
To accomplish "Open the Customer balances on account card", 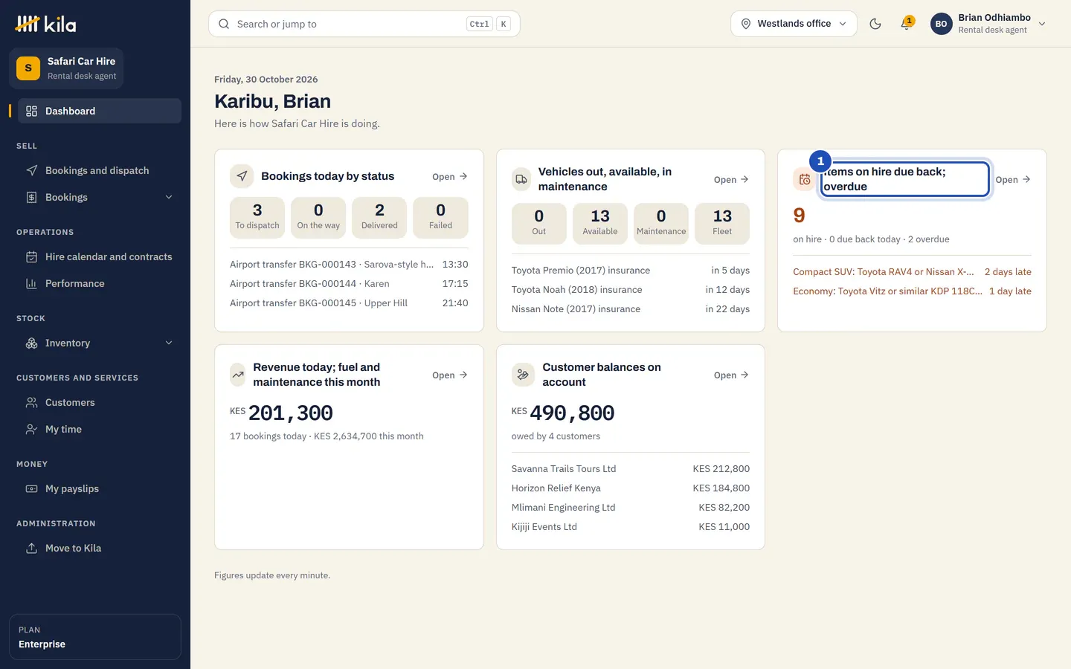I will [731, 375].
